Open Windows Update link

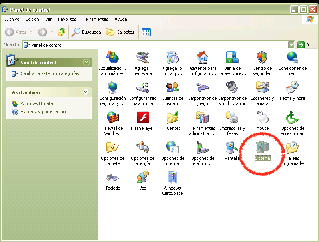(x=37, y=103)
